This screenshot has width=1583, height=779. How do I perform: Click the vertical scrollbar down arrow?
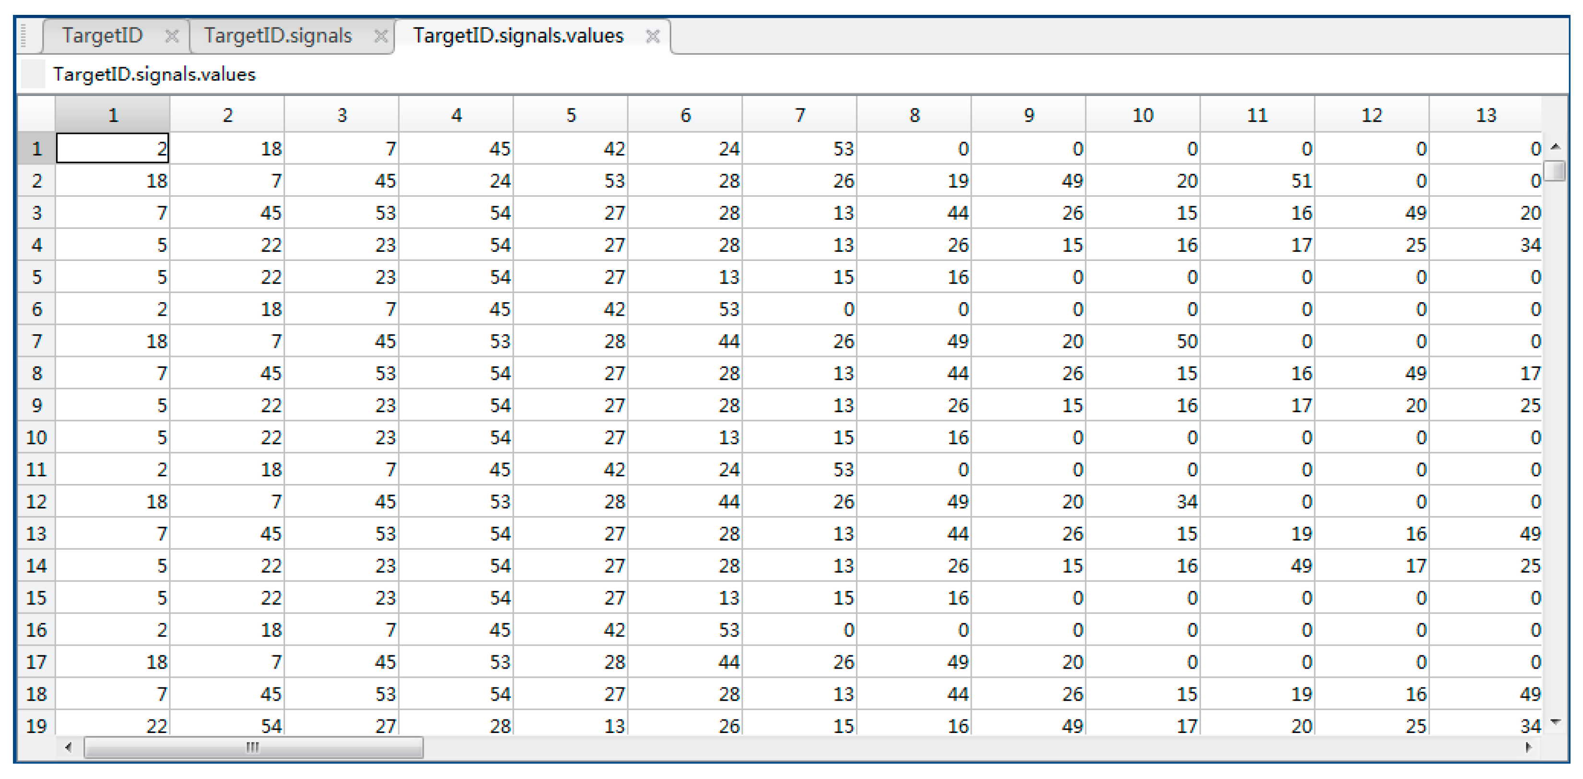[1555, 722]
